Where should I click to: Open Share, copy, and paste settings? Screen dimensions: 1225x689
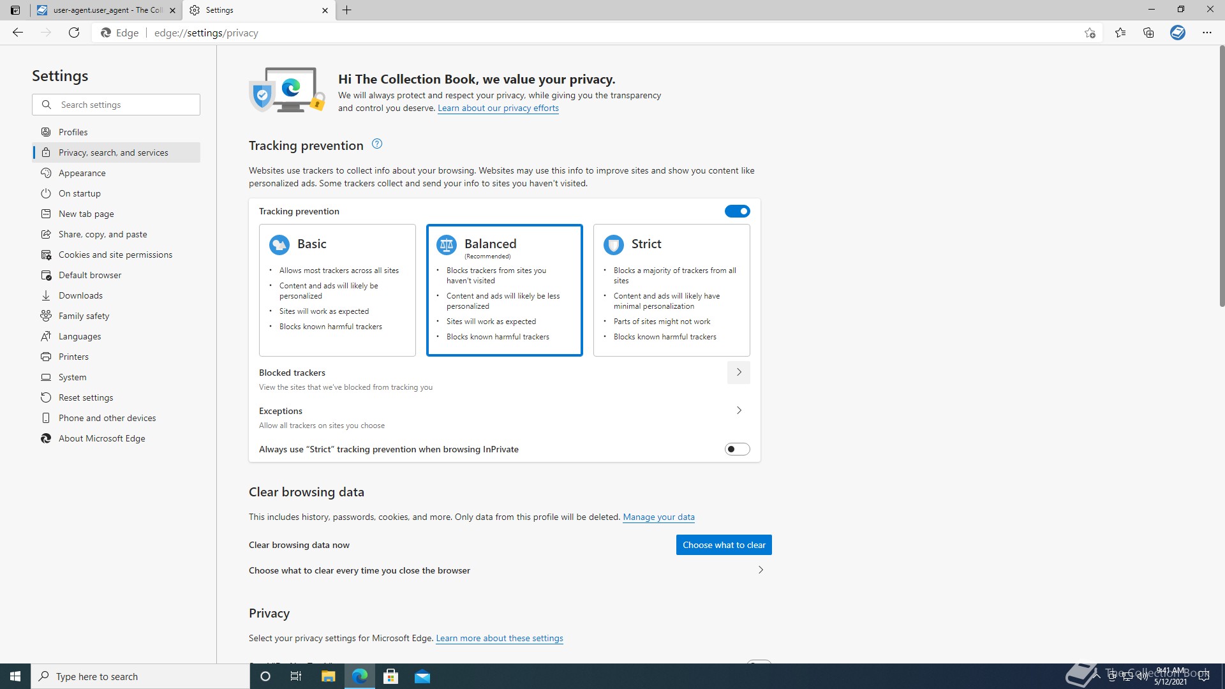116,234
